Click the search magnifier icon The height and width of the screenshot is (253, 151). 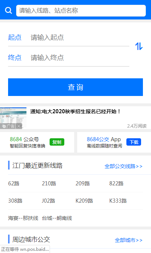point(8,11)
